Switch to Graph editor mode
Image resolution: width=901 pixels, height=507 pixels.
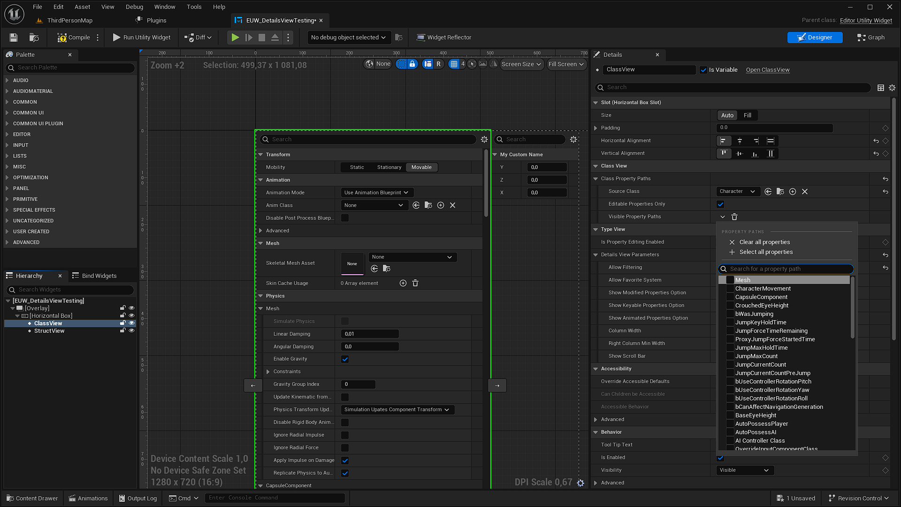pos(871,38)
